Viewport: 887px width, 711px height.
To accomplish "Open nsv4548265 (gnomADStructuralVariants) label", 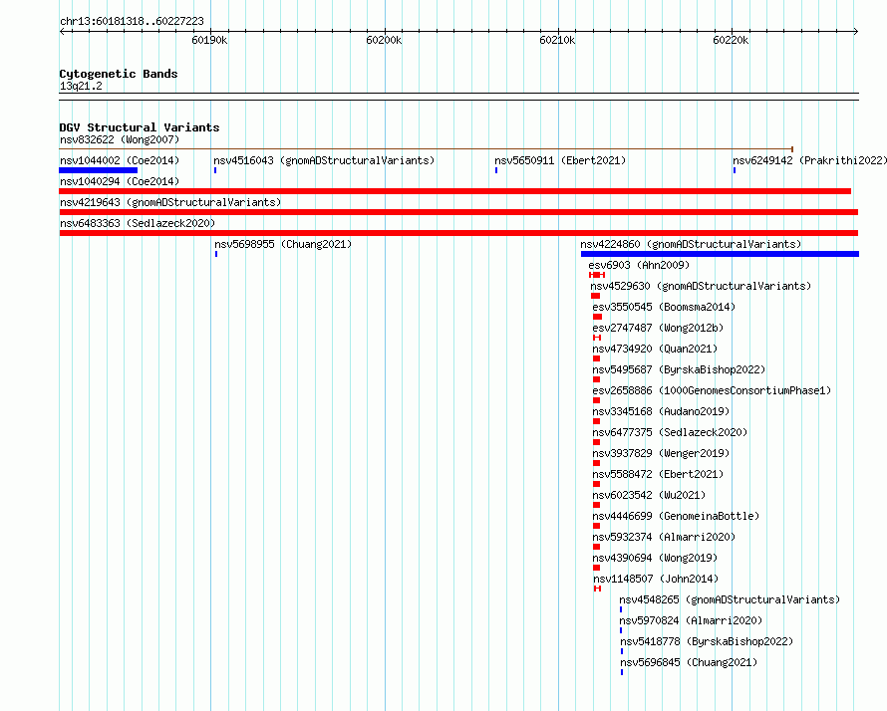I will point(730,599).
